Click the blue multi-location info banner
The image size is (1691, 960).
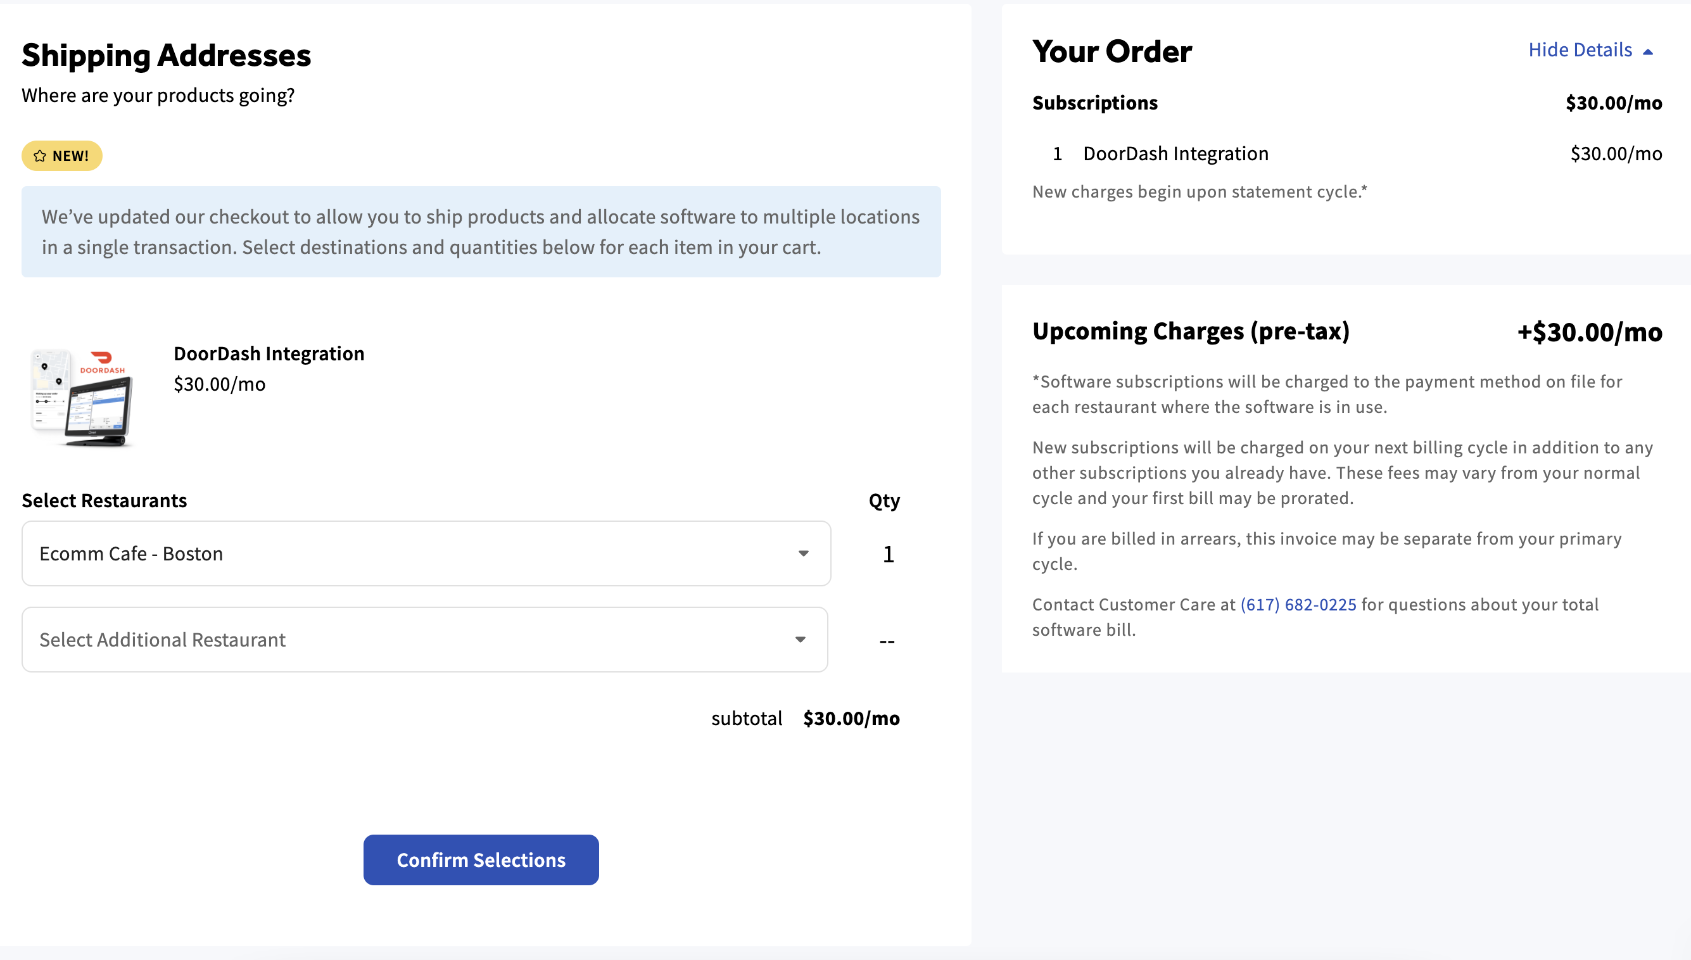point(481,232)
